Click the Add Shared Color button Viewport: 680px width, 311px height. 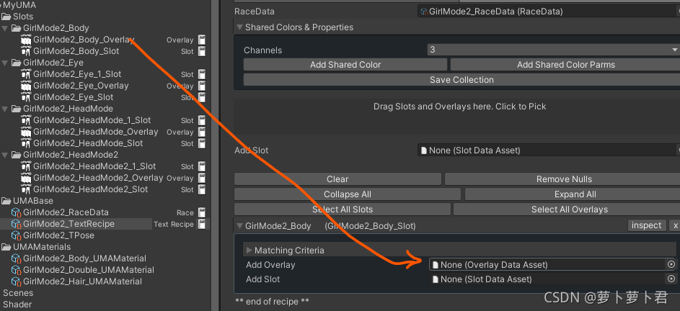[x=345, y=65]
